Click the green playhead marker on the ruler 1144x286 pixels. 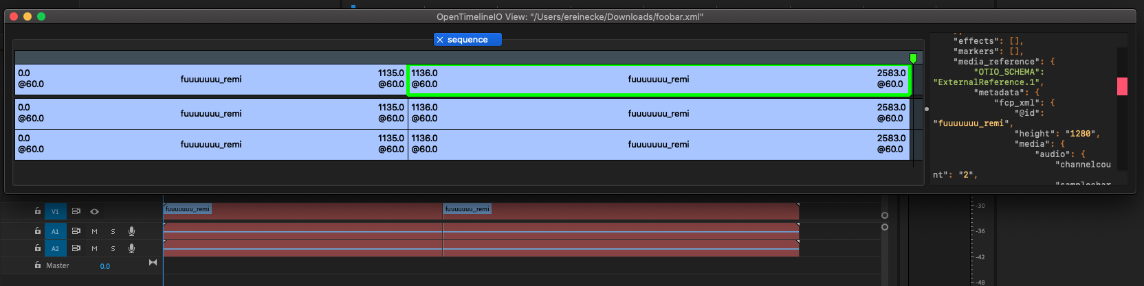[913, 58]
